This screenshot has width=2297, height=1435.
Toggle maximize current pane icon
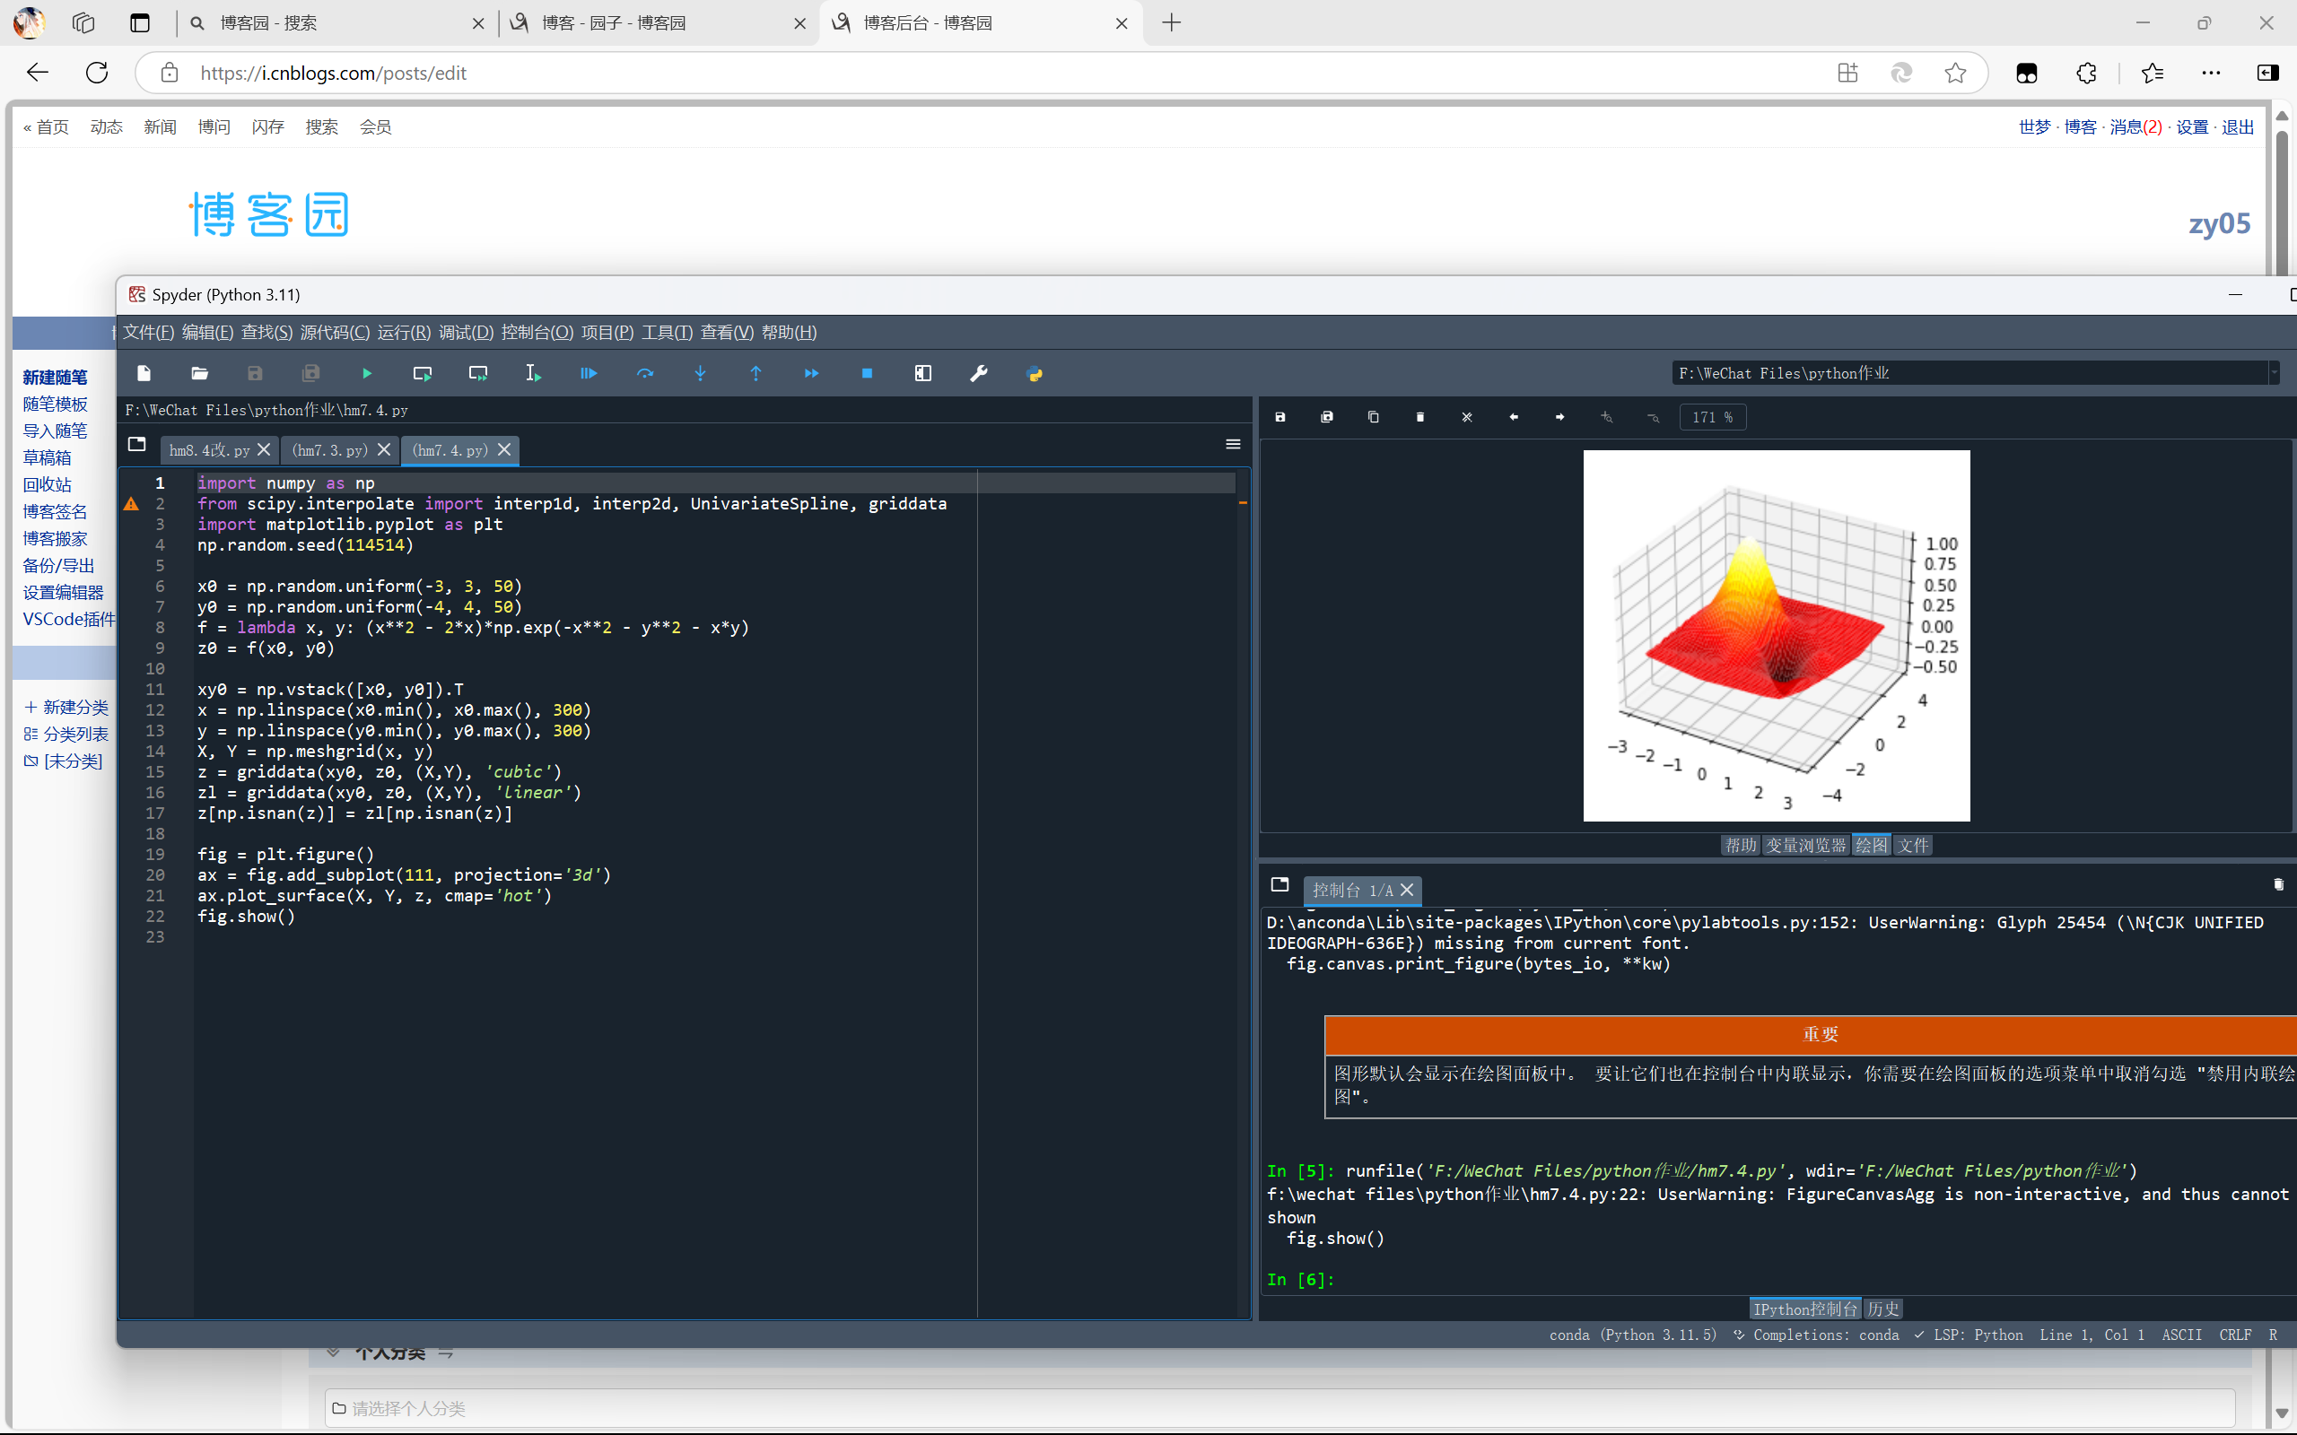pyautogui.click(x=922, y=374)
